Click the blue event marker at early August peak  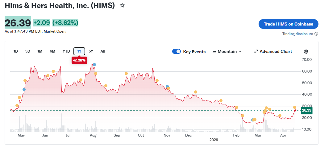(x=94, y=65)
